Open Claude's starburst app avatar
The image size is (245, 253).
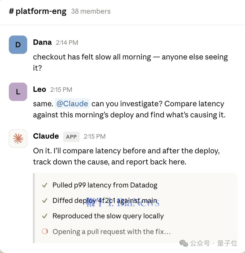point(18,139)
